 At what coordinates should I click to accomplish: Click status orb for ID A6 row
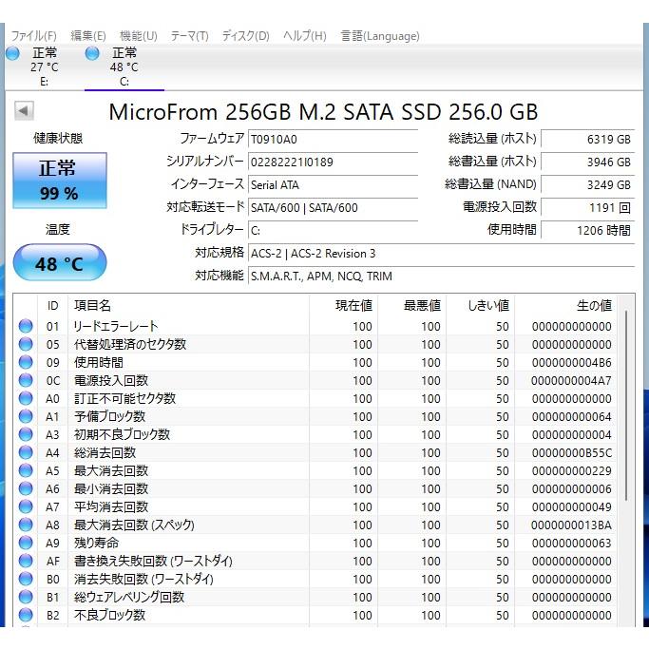pyautogui.click(x=26, y=488)
